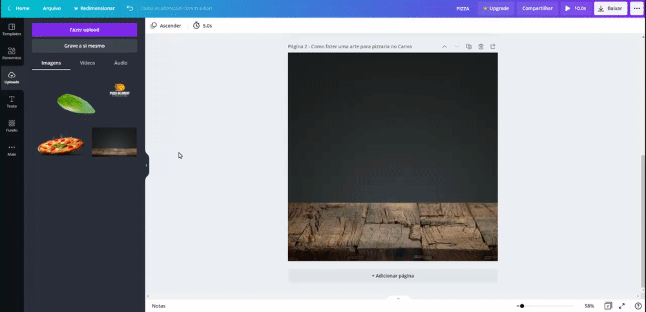
Task: Switch to the Vídeos tab
Action: (x=87, y=63)
